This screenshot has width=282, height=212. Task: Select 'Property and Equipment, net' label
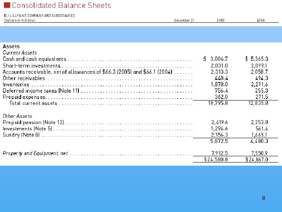click(35, 153)
